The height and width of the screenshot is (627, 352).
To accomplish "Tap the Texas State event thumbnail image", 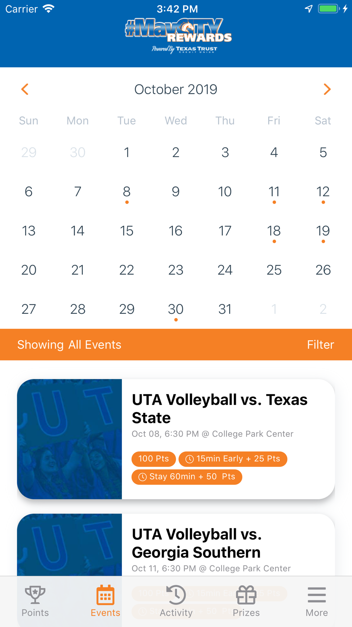I will (69, 439).
